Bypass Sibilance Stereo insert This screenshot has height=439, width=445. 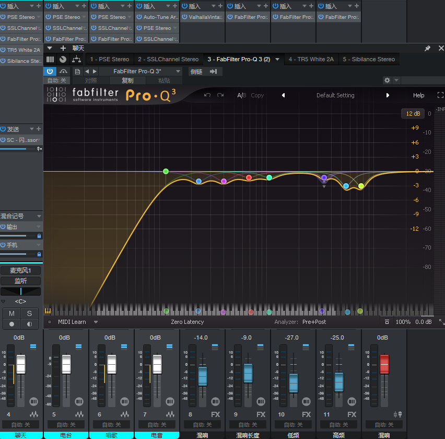click(3, 61)
